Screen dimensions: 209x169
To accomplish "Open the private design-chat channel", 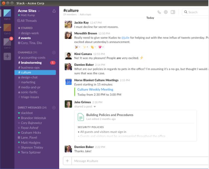I will coord(28,77).
